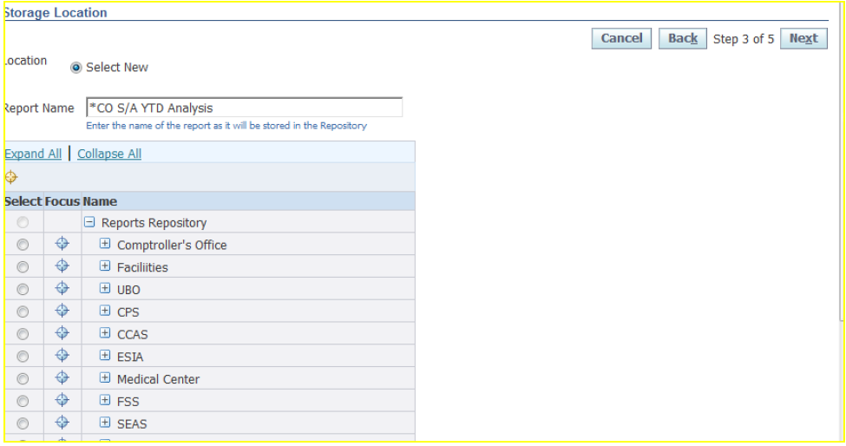Click the Comptroller's Office tree label
846x446 pixels.
tap(172, 245)
